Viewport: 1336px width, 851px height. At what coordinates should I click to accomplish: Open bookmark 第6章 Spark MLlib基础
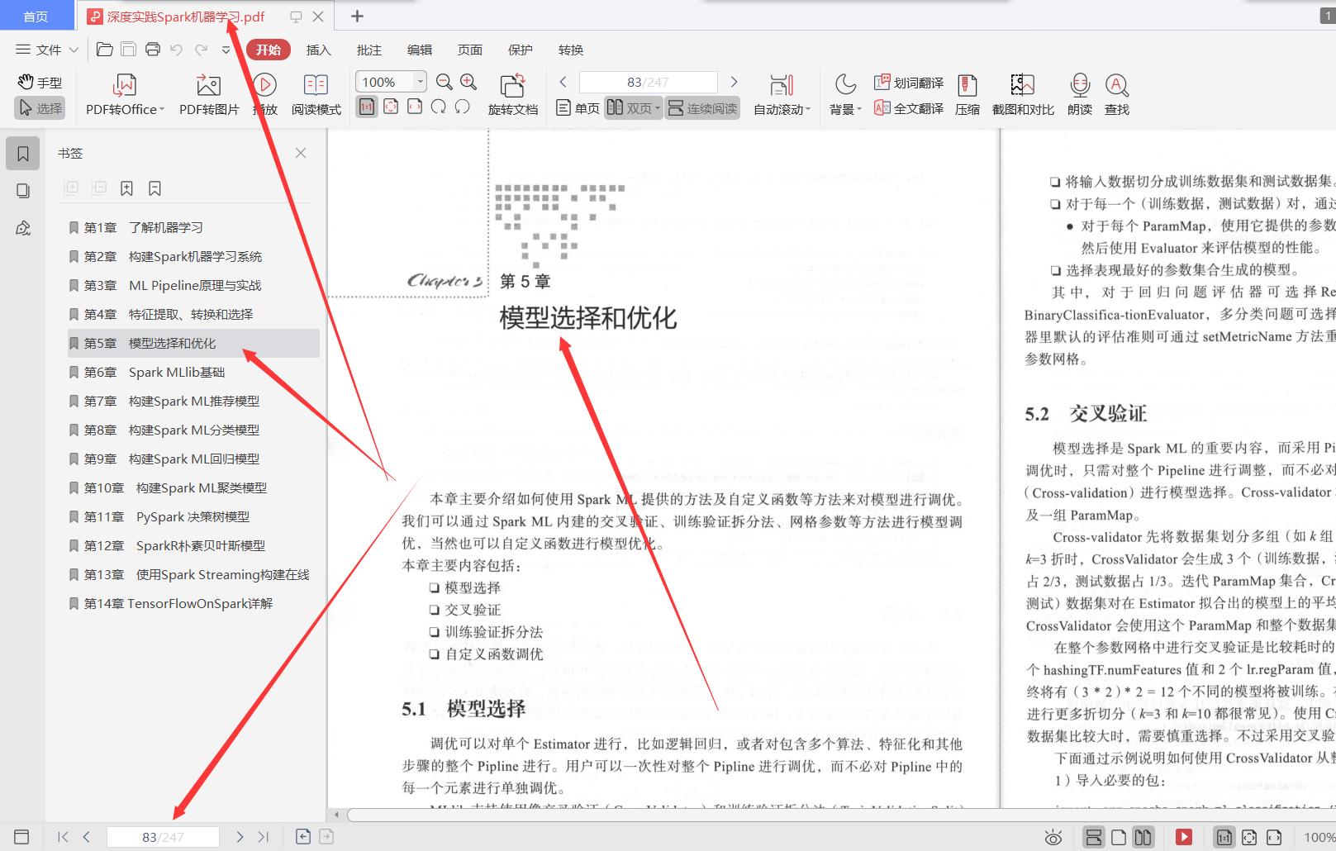tap(192, 372)
